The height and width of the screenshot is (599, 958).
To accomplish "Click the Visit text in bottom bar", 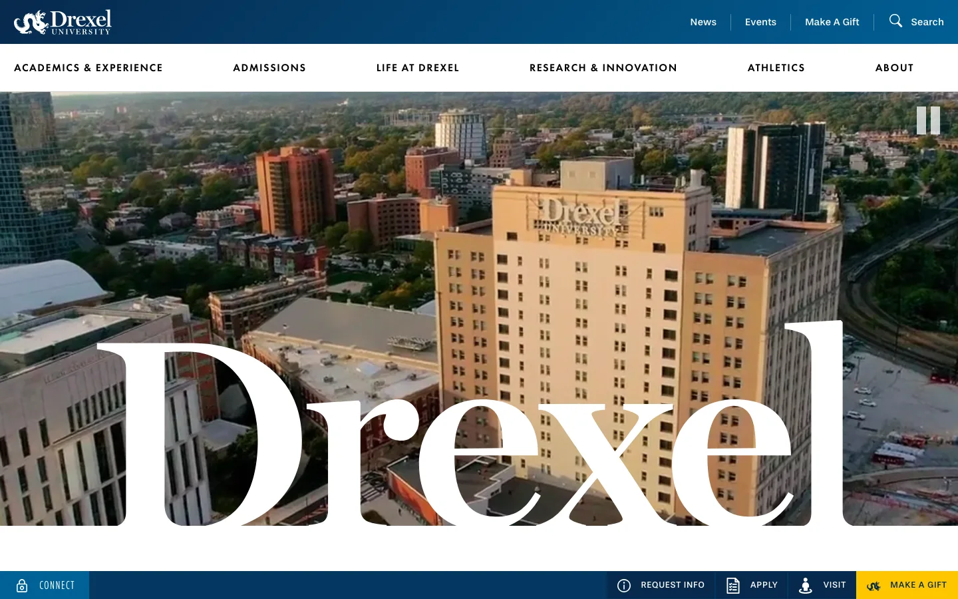I will click(x=834, y=585).
